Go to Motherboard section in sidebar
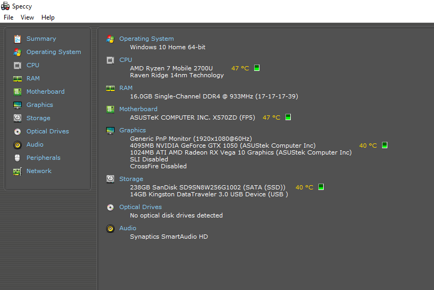 click(46, 92)
